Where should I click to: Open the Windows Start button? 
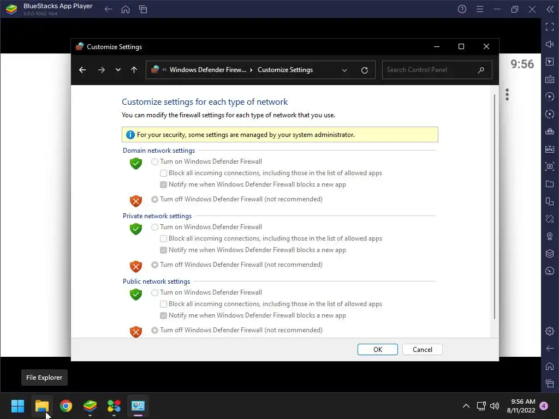(x=17, y=406)
